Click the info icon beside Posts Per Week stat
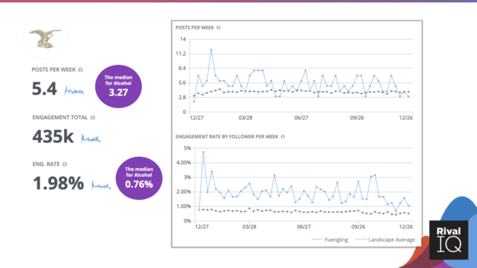Image resolution: width=477 pixels, height=268 pixels. tap(80, 70)
